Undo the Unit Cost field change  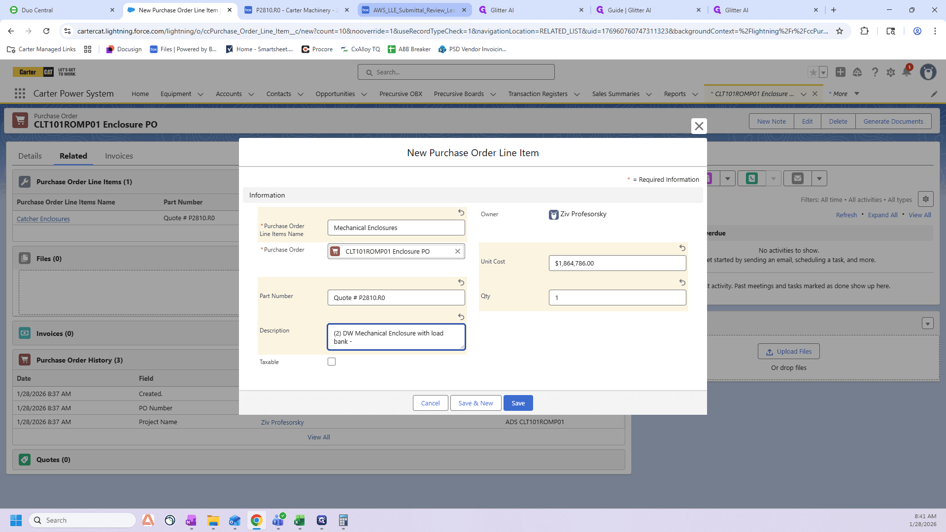click(682, 248)
